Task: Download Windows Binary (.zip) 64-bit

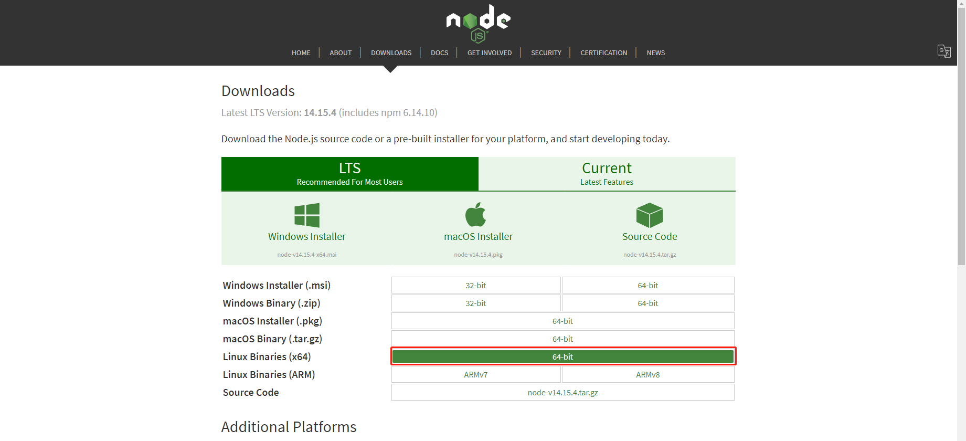Action: pos(648,303)
